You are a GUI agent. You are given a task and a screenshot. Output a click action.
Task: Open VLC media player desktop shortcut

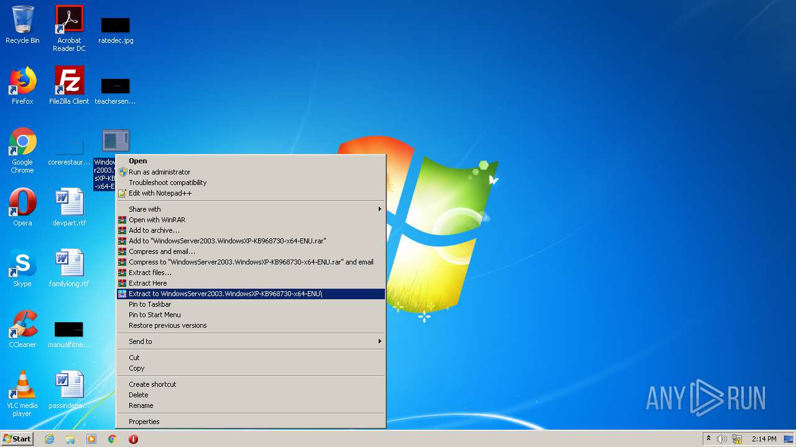[22, 394]
